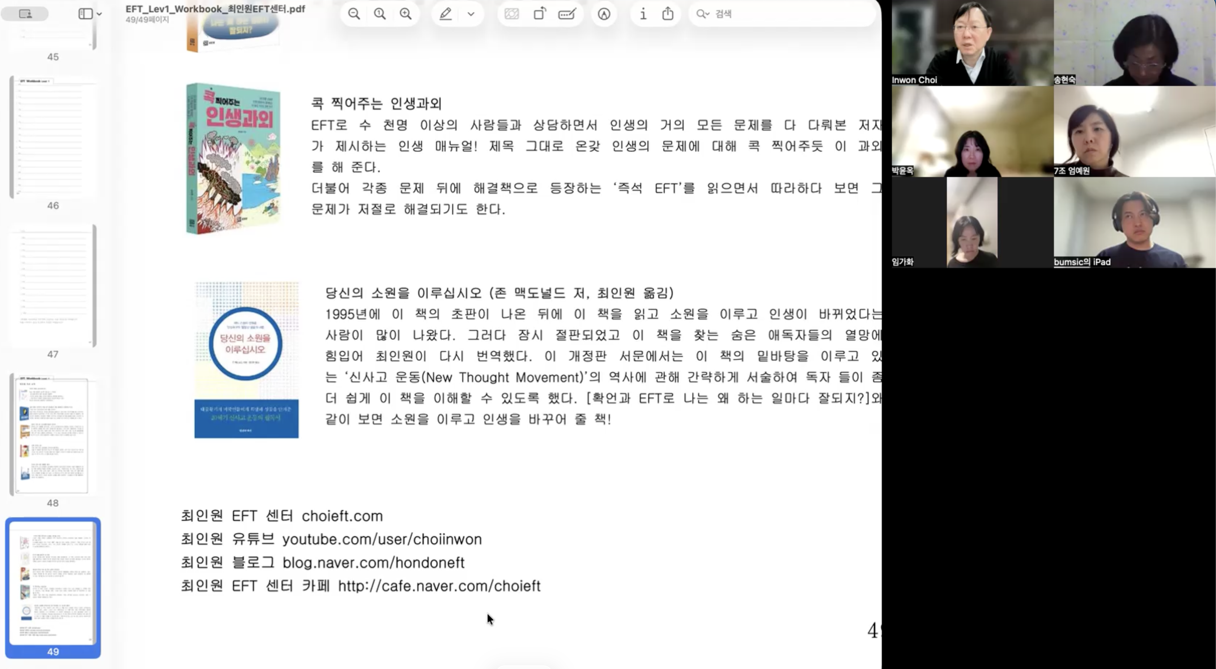Click the choieft.com website link text
1216x669 pixels.
point(342,515)
